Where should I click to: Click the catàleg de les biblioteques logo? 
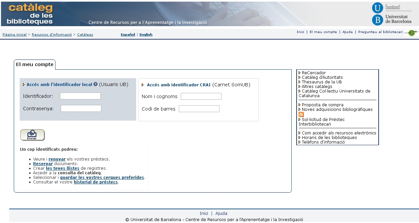coord(30,14)
